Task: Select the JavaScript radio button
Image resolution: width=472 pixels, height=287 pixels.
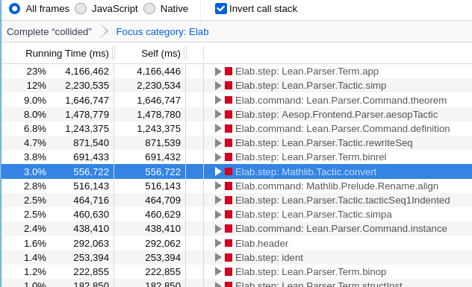Action: coord(81,9)
